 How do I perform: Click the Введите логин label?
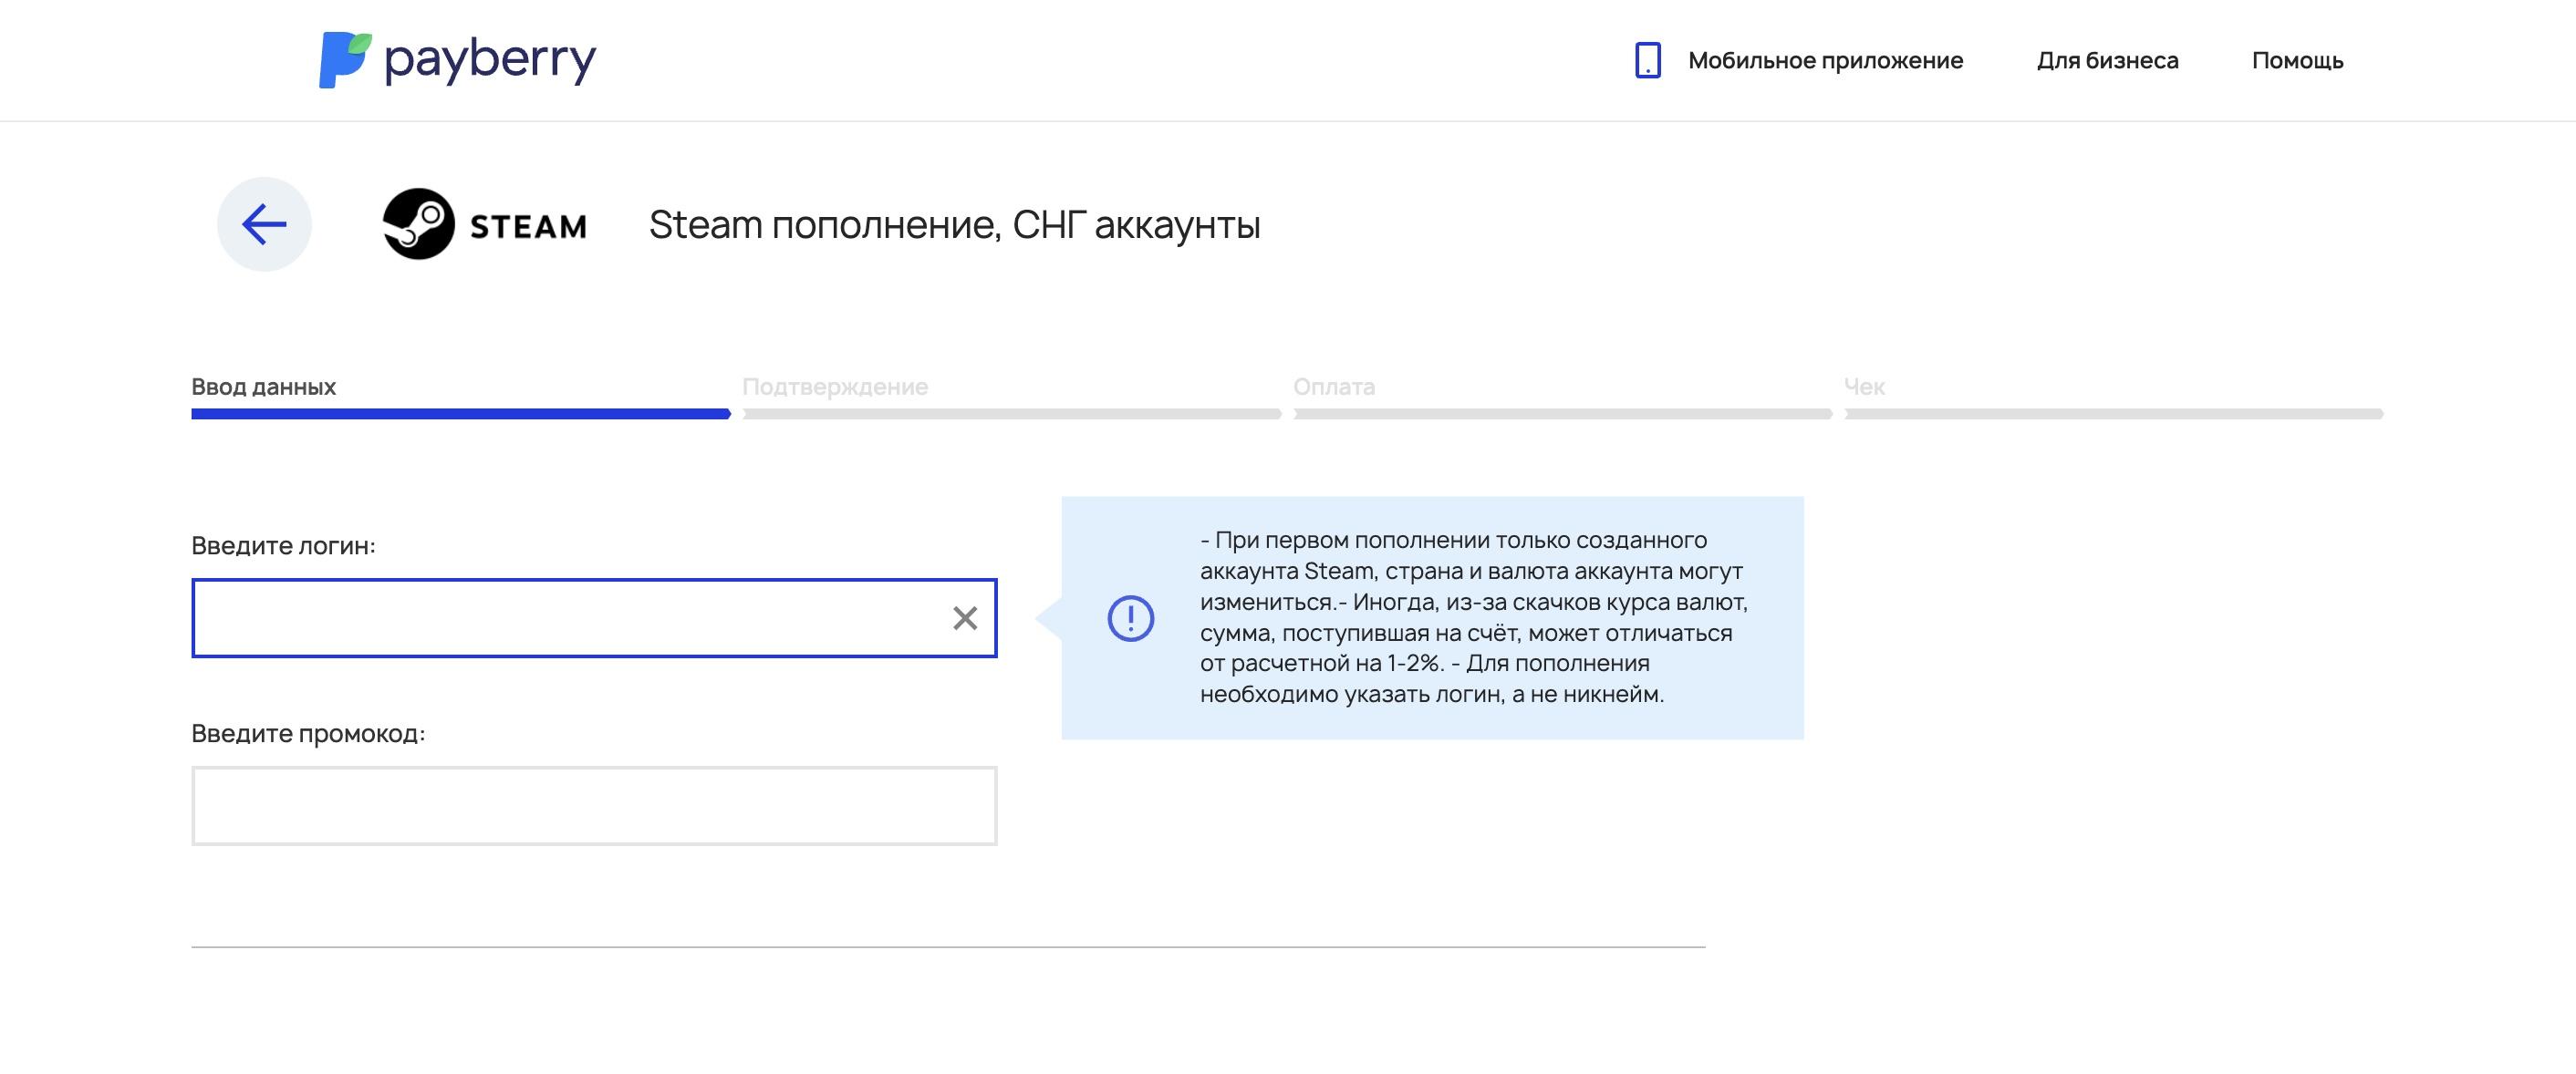coord(283,545)
